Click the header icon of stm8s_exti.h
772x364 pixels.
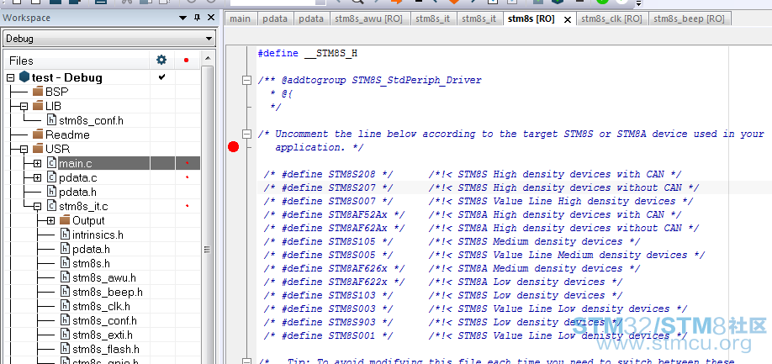click(x=65, y=335)
